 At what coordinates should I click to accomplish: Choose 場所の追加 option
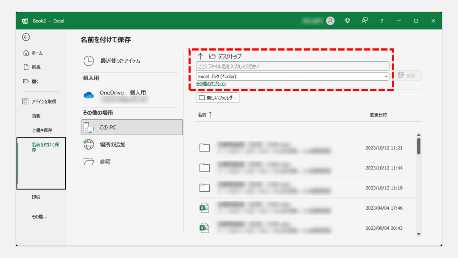(105, 145)
